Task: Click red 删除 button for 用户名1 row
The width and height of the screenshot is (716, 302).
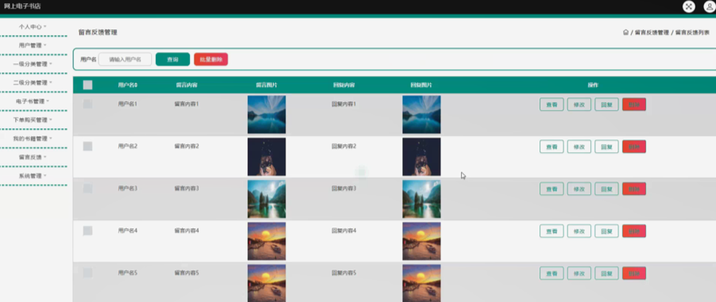Action: tap(634, 105)
